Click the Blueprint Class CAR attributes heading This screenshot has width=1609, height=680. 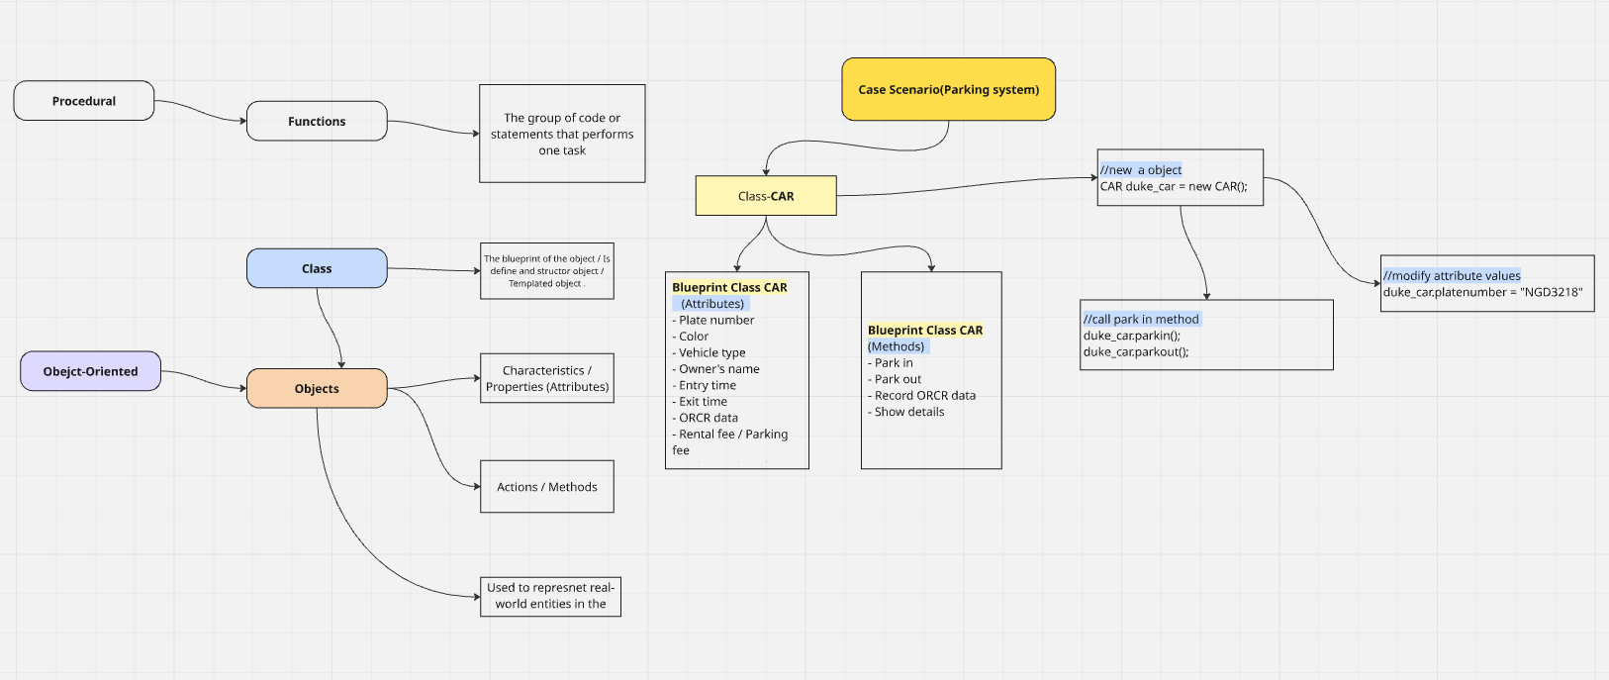click(729, 287)
